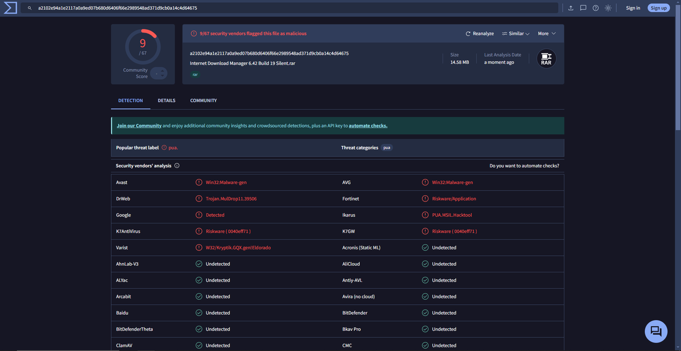Click the upload file icon

point(571,8)
